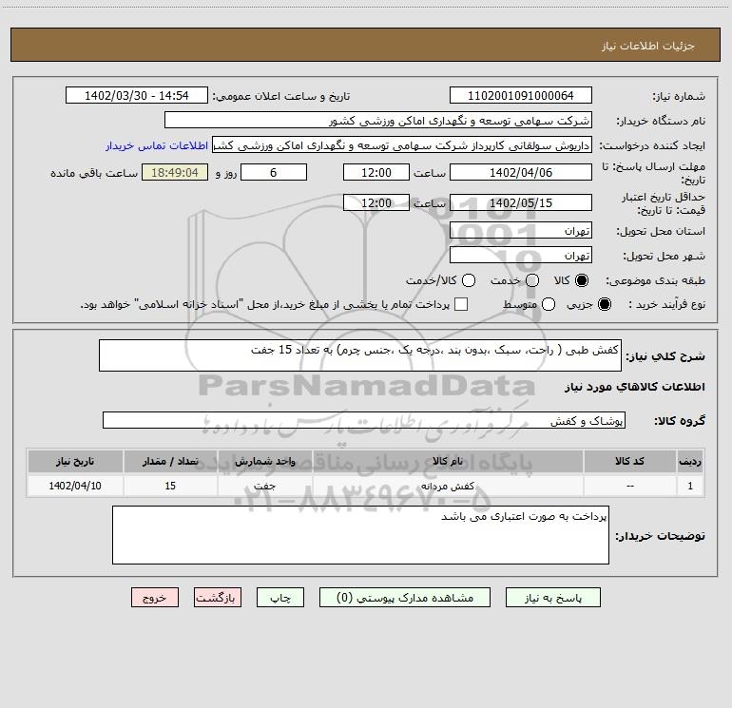Click the مشاهده مدارک پیوستی (0) button
732x708 pixels.
coord(405,598)
